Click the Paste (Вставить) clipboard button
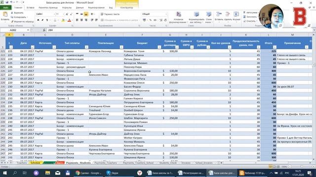Viewport: 316px width, 177px height. (5, 16)
